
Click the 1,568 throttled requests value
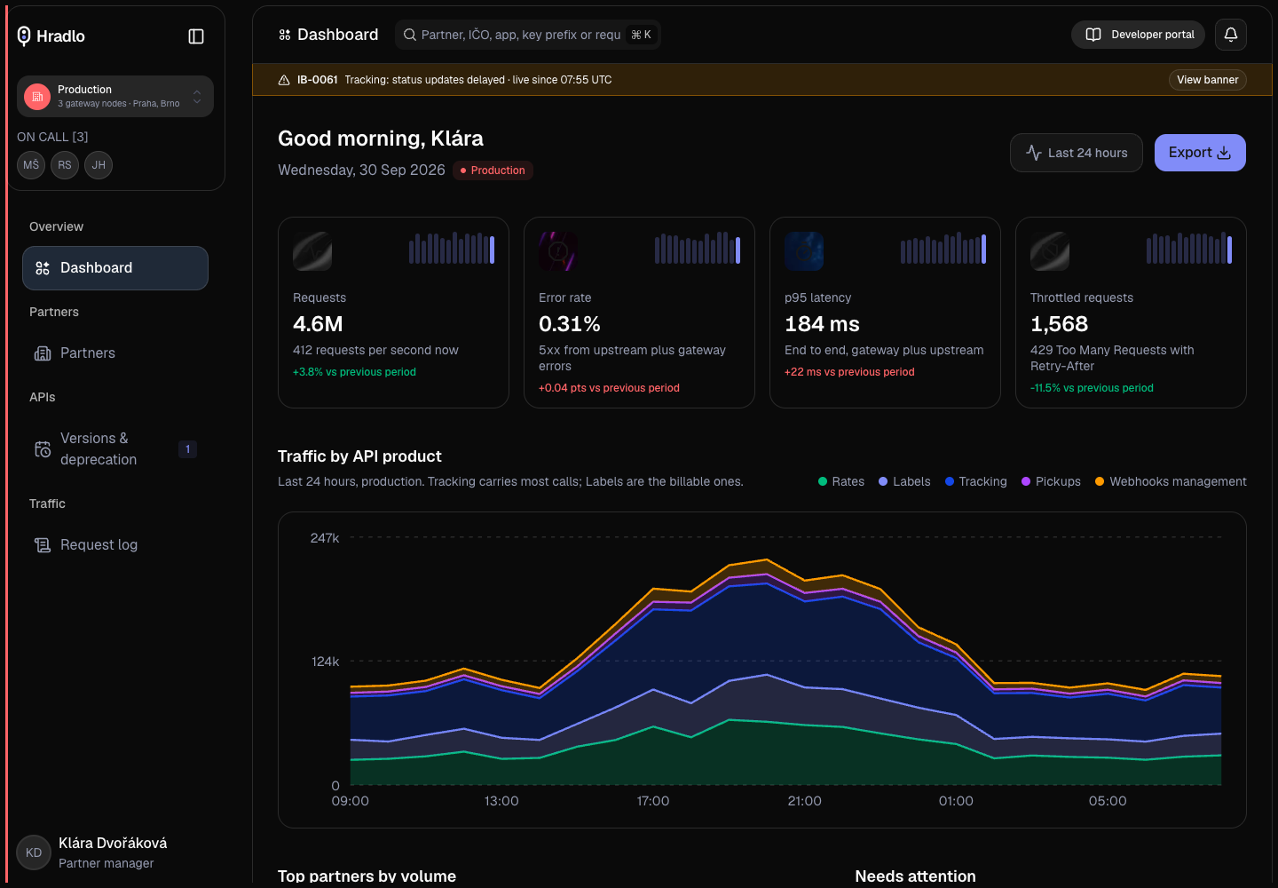click(1060, 324)
